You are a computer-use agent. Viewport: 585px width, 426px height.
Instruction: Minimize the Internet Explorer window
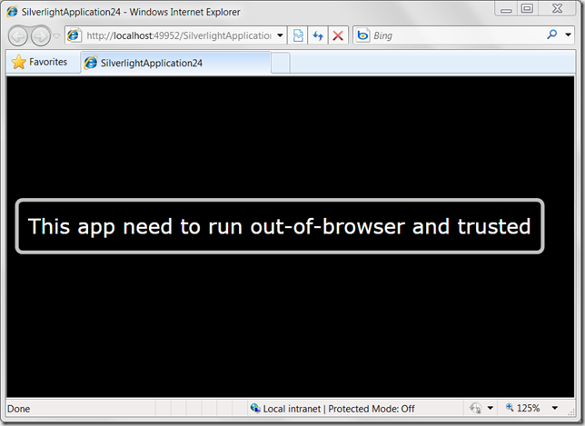coord(506,9)
